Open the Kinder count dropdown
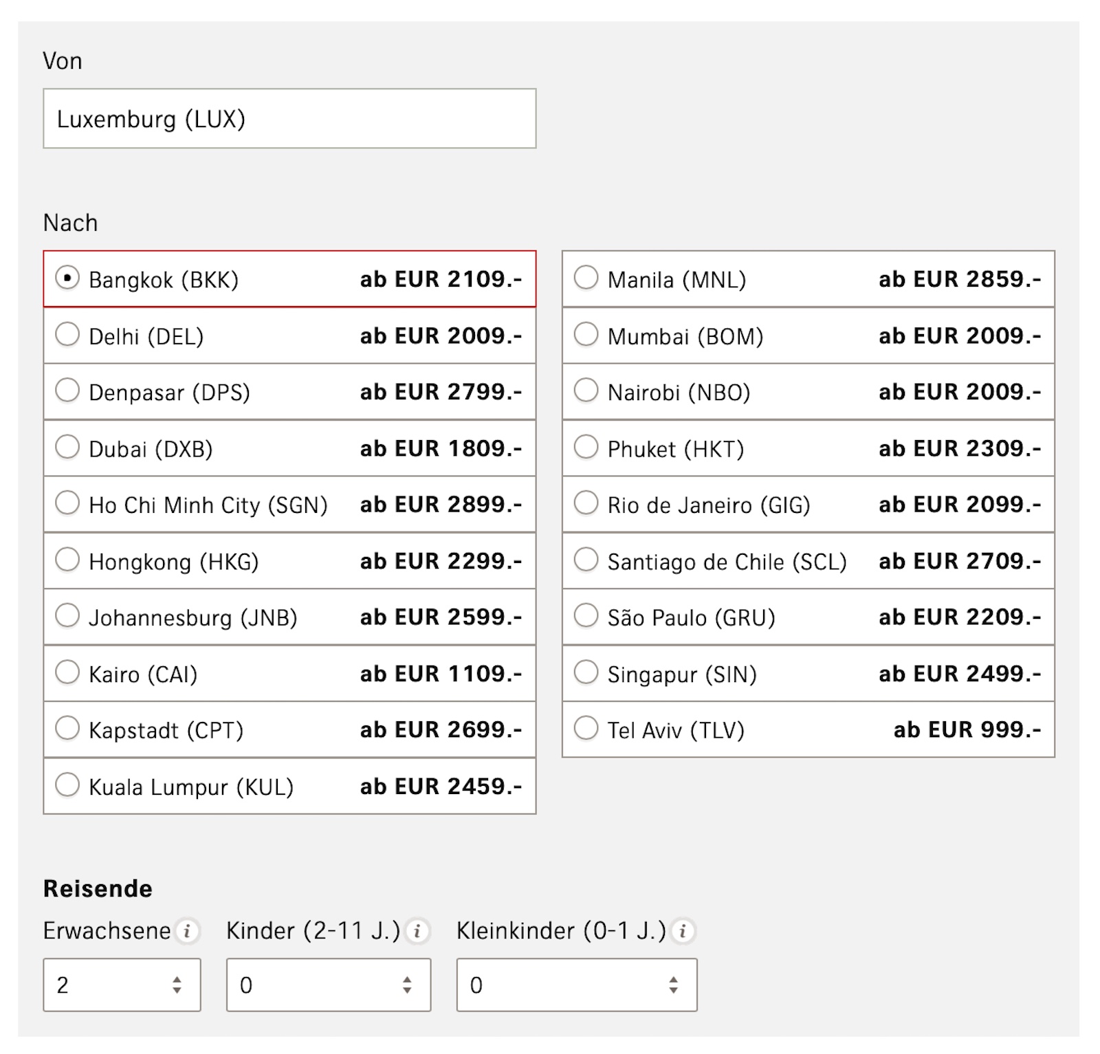 point(329,985)
